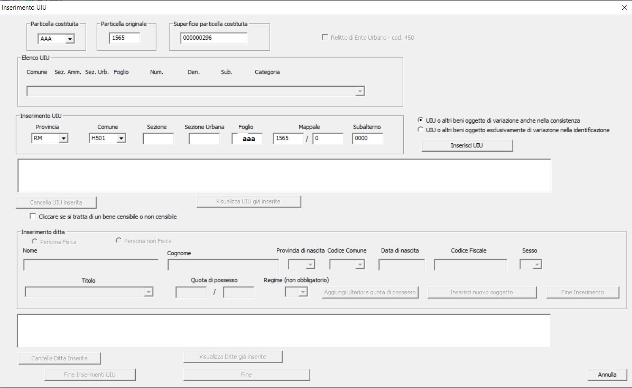The image size is (632, 388).
Task: Click the empty inserted UIU list box
Action: click(x=284, y=176)
